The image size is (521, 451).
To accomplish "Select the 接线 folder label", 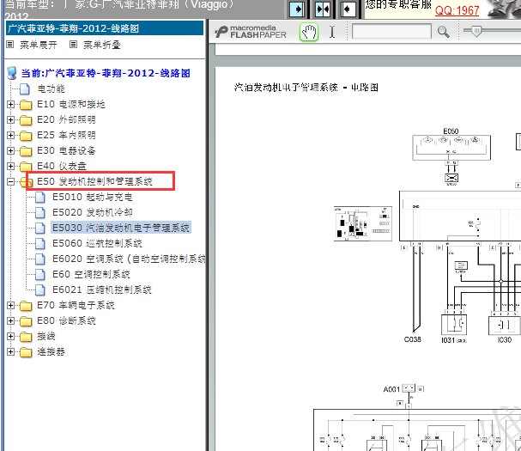I will click(45, 336).
